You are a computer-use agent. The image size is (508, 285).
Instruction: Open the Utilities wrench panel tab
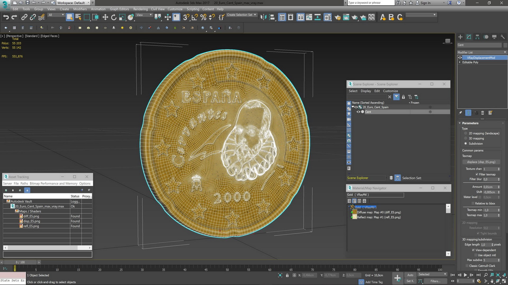503,37
